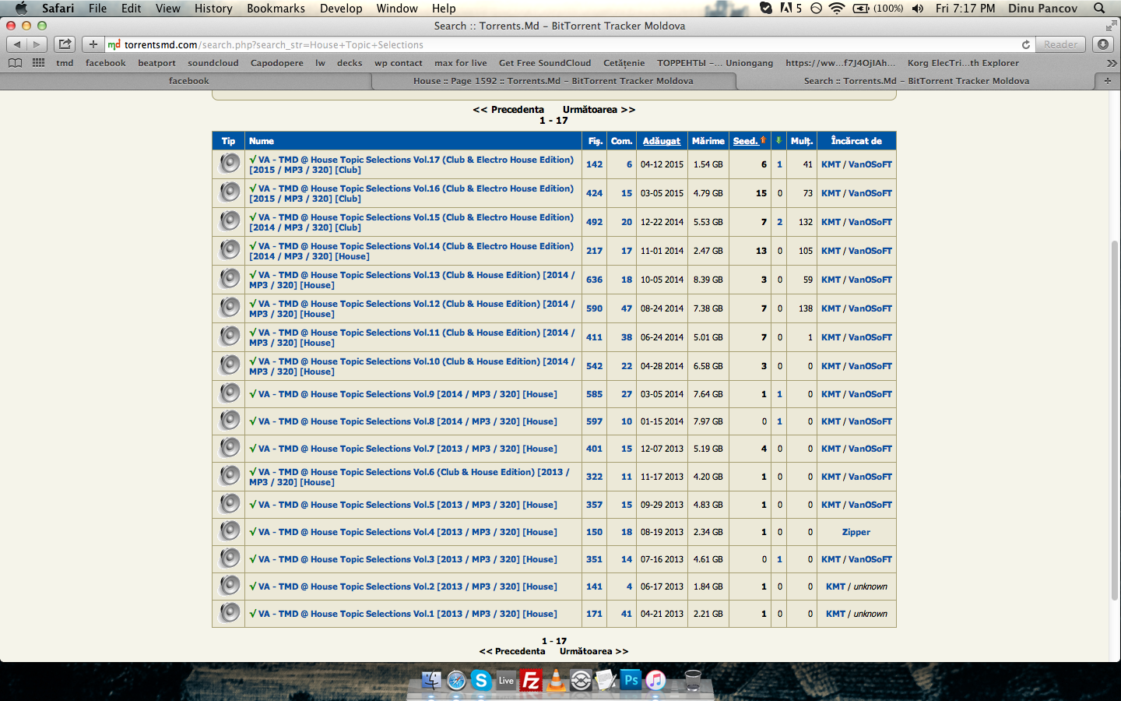Open TextEdit from the Dock

(x=606, y=680)
